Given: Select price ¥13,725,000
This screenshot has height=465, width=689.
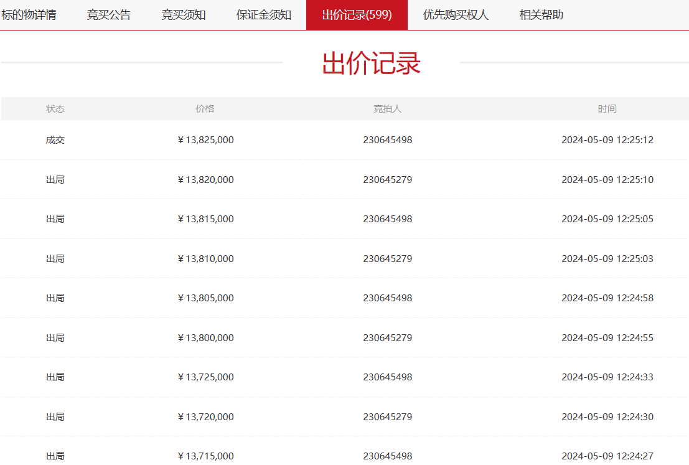Looking at the screenshot, I should 205,377.
